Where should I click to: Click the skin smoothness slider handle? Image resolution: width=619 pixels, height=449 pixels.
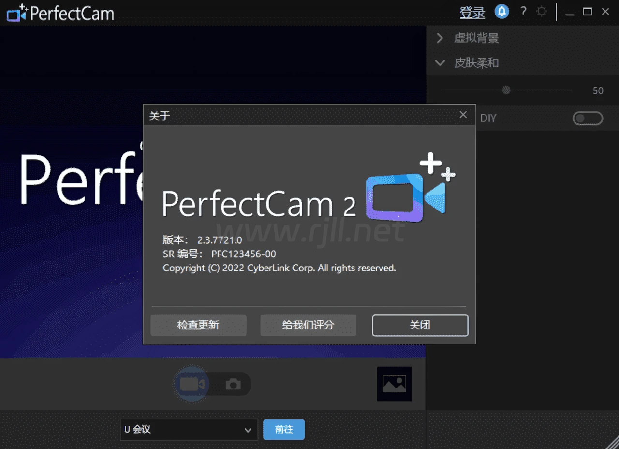[506, 90]
